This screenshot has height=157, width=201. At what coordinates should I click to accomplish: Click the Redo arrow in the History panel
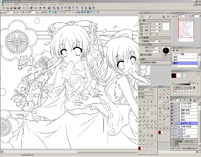pos(178,51)
